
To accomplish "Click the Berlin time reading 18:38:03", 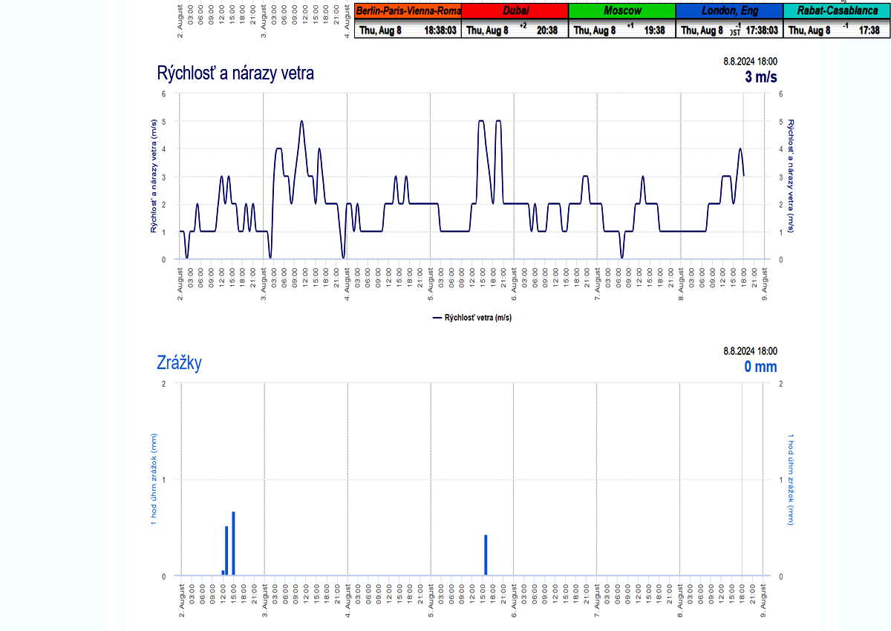I will 440,30.
